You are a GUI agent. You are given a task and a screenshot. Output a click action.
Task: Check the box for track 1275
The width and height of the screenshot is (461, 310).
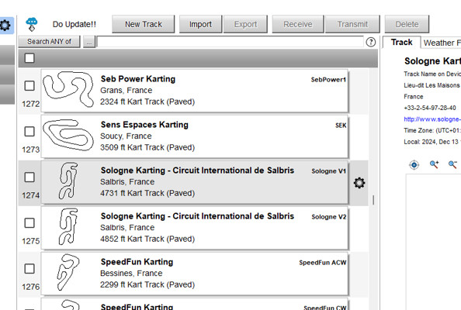(29, 223)
